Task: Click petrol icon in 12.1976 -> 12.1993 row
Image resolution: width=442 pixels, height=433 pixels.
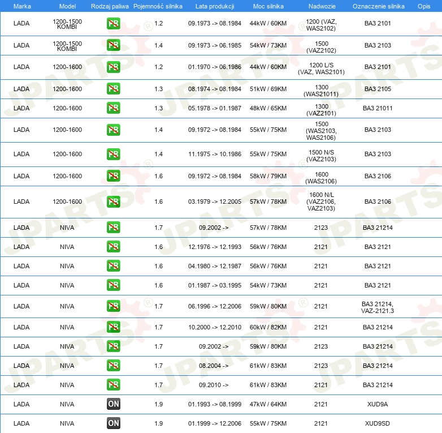Action: coord(113,246)
